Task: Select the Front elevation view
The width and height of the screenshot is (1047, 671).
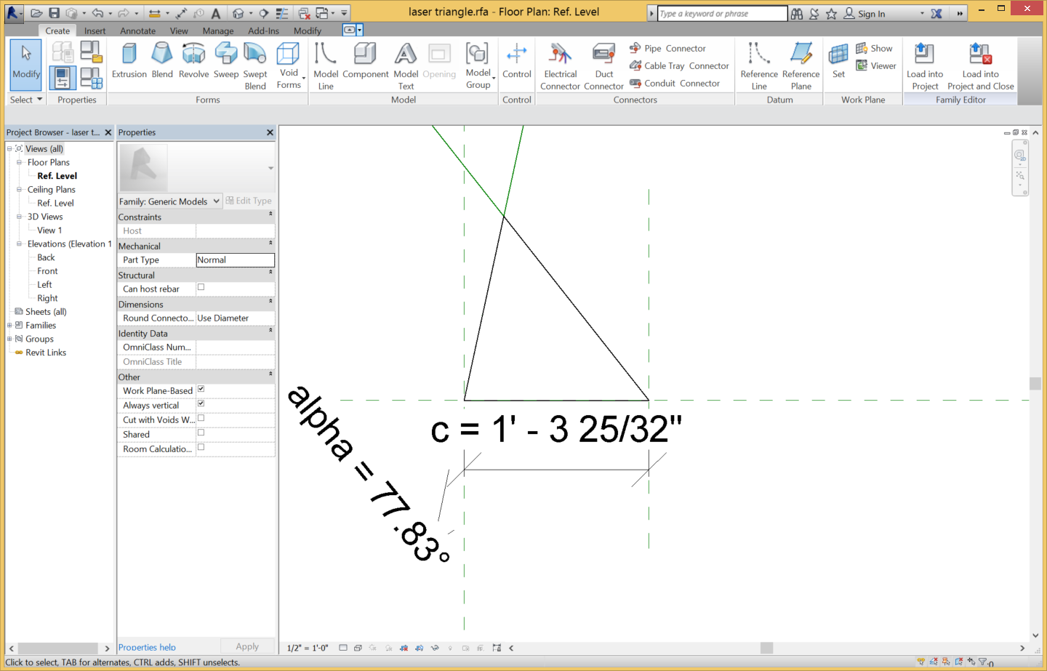Action: [47, 271]
